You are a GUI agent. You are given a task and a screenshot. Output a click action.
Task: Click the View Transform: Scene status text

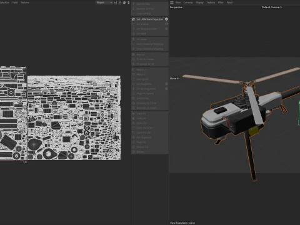(x=182, y=223)
